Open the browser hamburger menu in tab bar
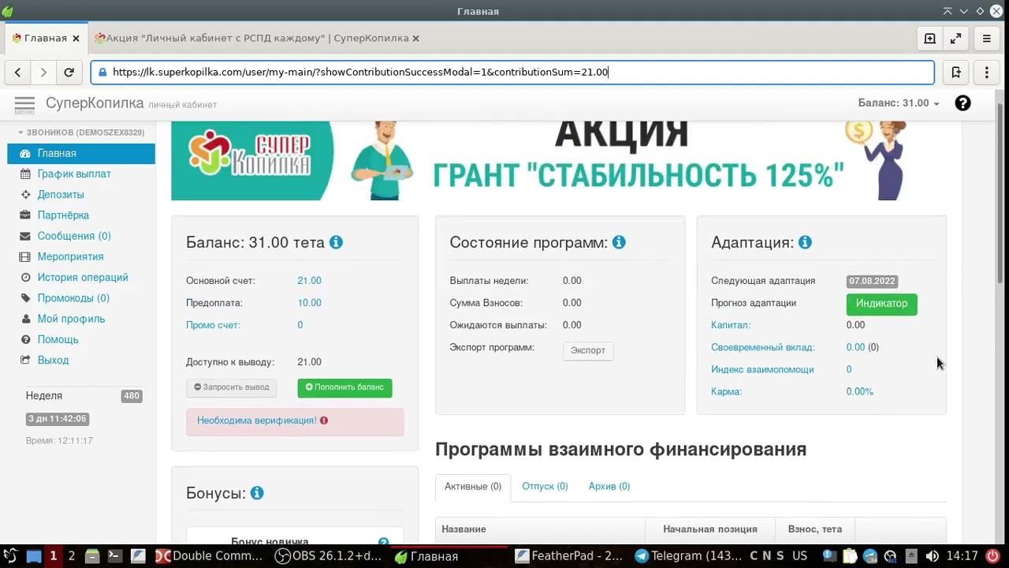This screenshot has height=568, width=1009. point(987,38)
